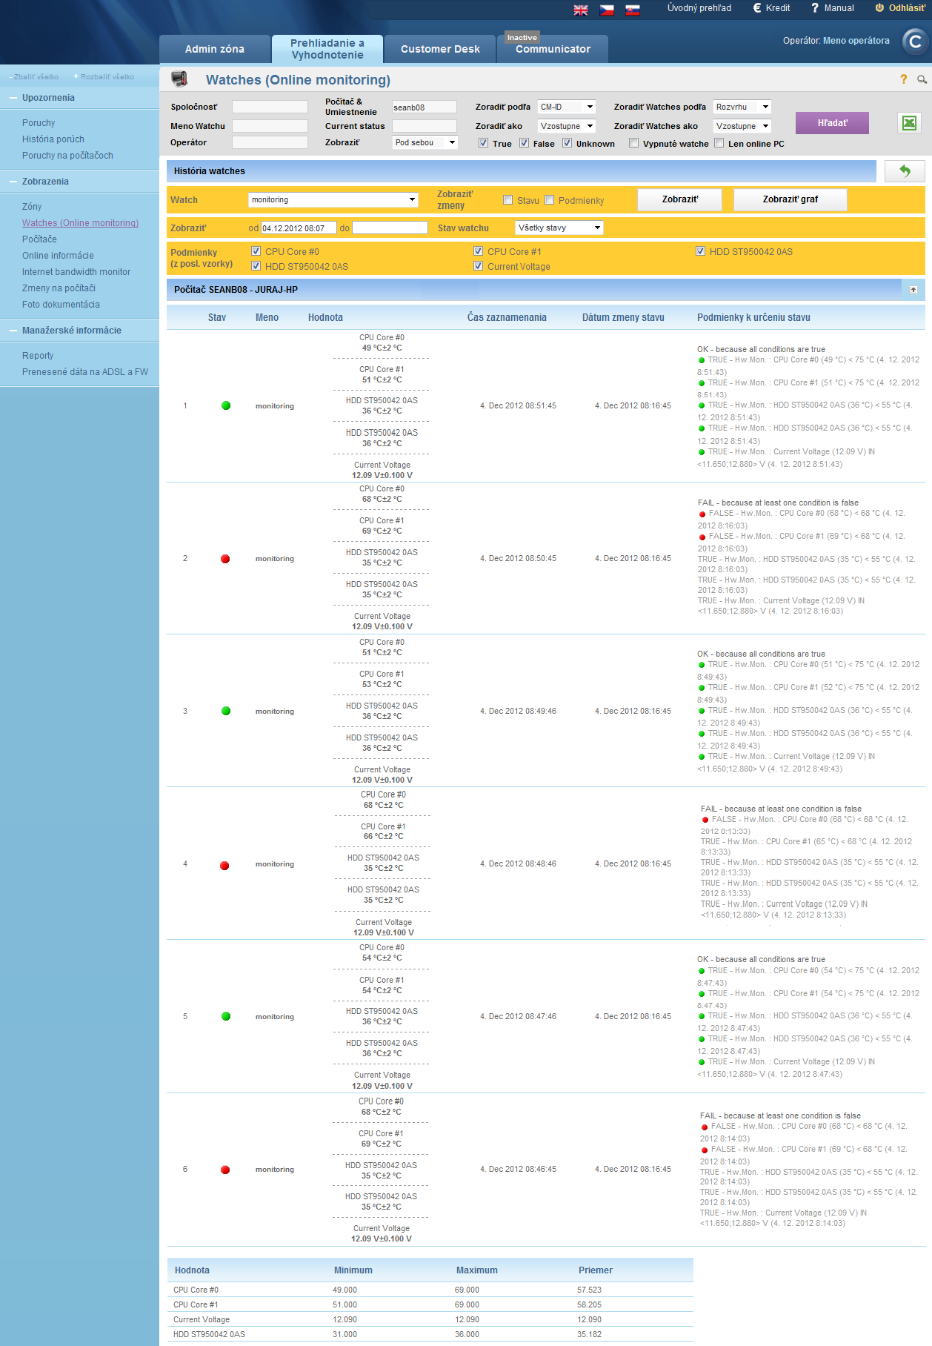Click green status dot in row 1

coord(226,405)
